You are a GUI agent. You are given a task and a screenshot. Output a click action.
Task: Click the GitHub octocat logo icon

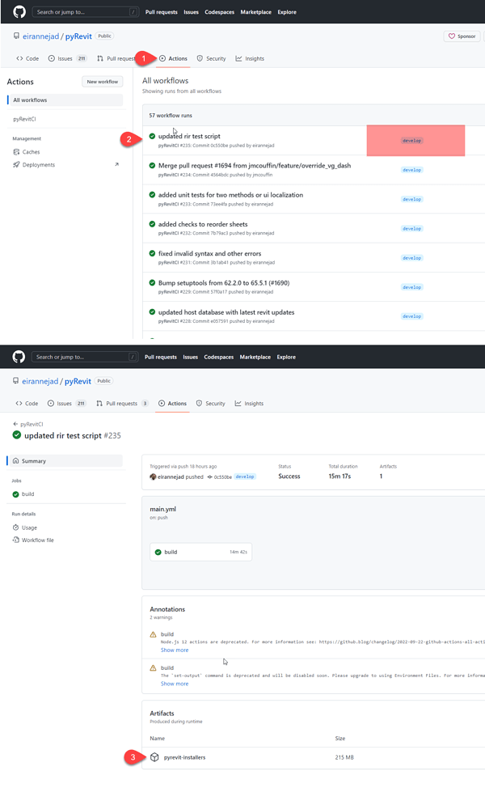18,11
